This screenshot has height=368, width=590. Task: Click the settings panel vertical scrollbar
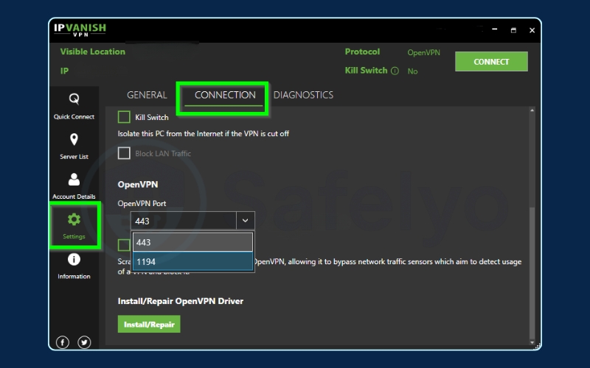(x=532, y=272)
